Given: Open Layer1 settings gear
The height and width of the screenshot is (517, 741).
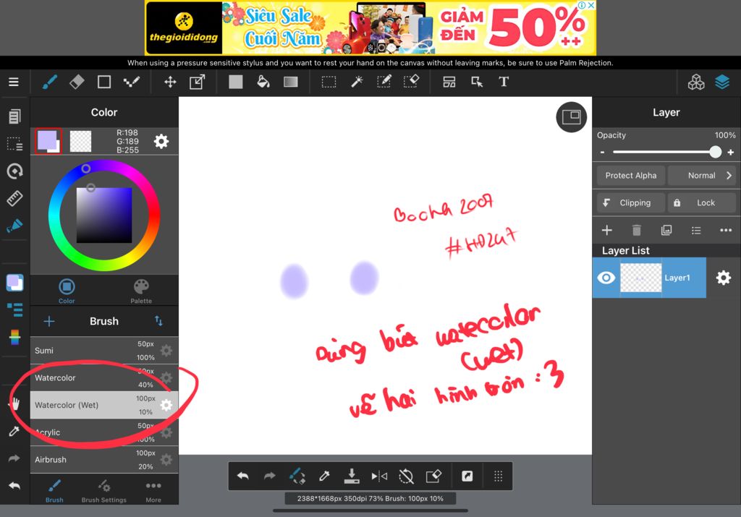Looking at the screenshot, I should coord(724,278).
